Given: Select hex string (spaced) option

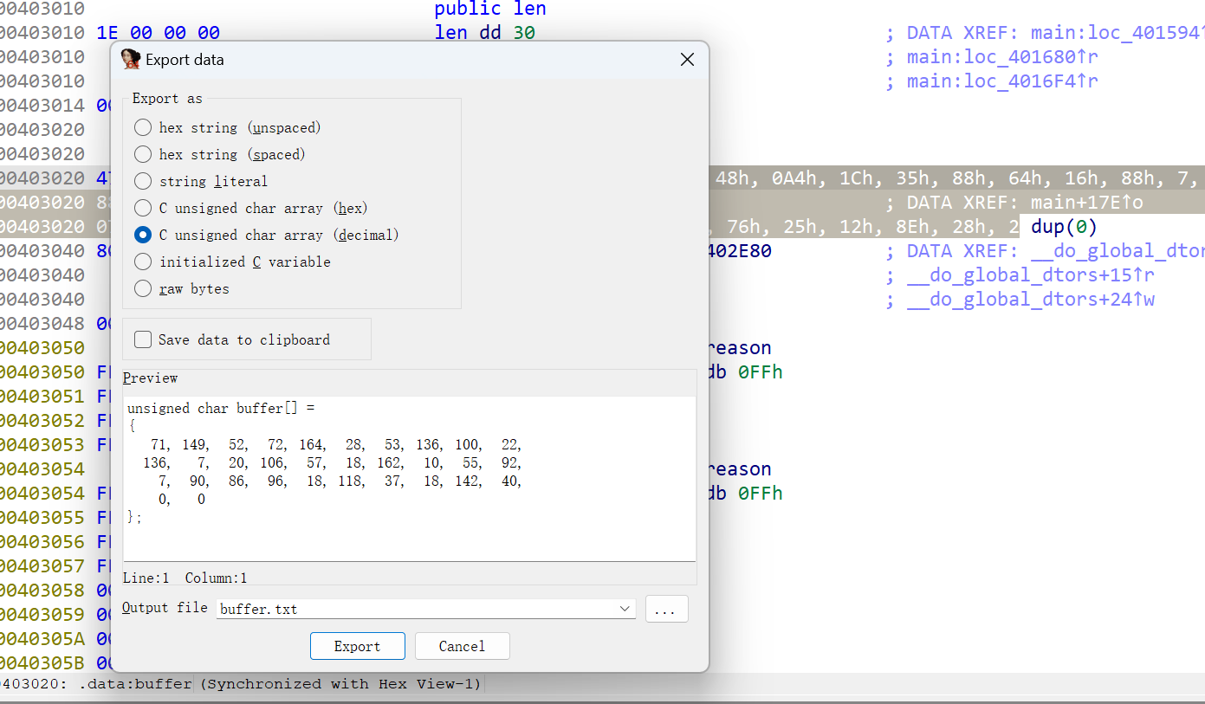Looking at the screenshot, I should [x=220, y=154].
